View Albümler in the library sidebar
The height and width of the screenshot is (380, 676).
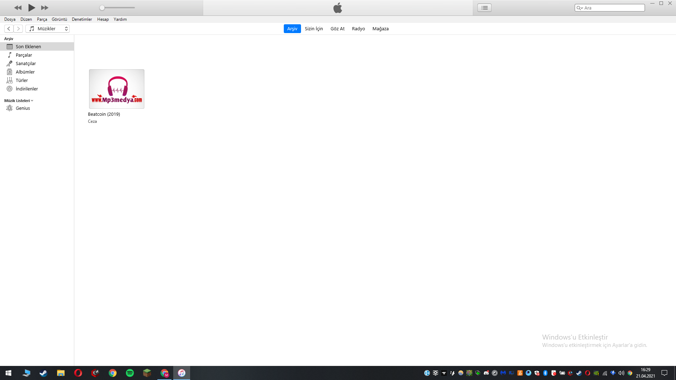(x=25, y=72)
